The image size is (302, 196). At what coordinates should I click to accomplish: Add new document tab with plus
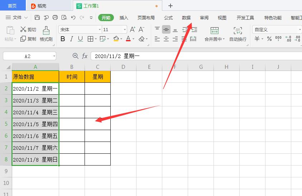pos(170,6)
